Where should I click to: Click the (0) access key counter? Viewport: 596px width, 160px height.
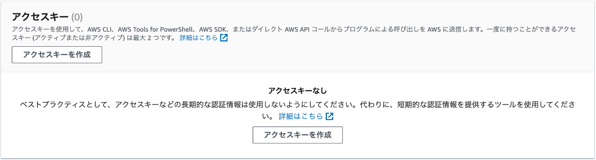[x=77, y=17]
